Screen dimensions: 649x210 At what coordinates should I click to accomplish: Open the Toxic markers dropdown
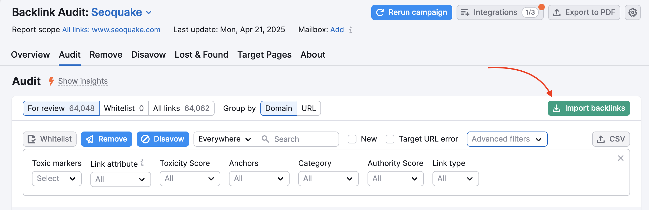57,179
